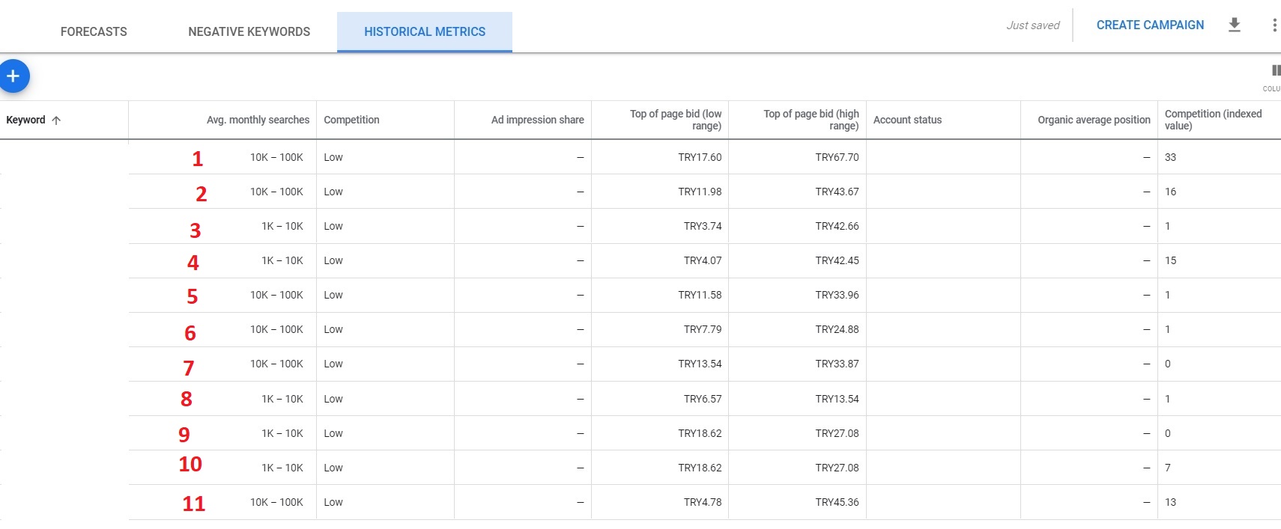Select the TRY33.87 high bid cell

tap(837, 364)
